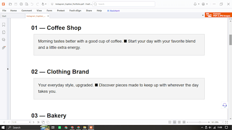Click the zoom out minus button
The height and width of the screenshot is (130, 232).
[x=187, y=122]
